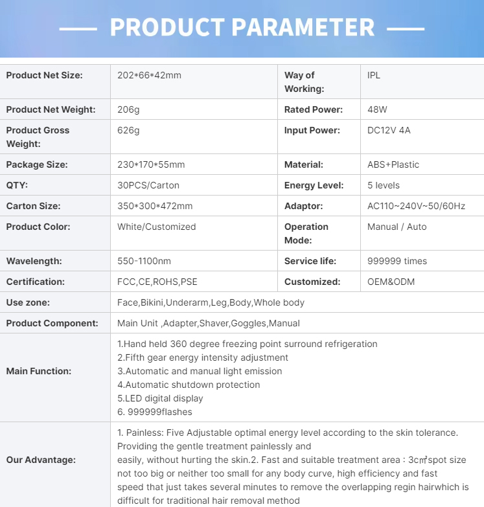Screen dimensions: 484x507
Task: Click the White/Customized color value
Action: coord(156,227)
